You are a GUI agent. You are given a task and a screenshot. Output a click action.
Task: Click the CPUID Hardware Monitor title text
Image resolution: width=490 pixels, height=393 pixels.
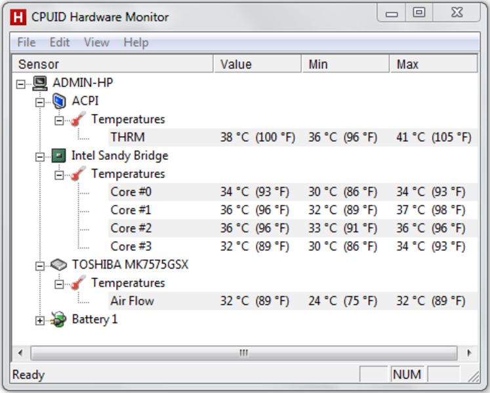[100, 17]
